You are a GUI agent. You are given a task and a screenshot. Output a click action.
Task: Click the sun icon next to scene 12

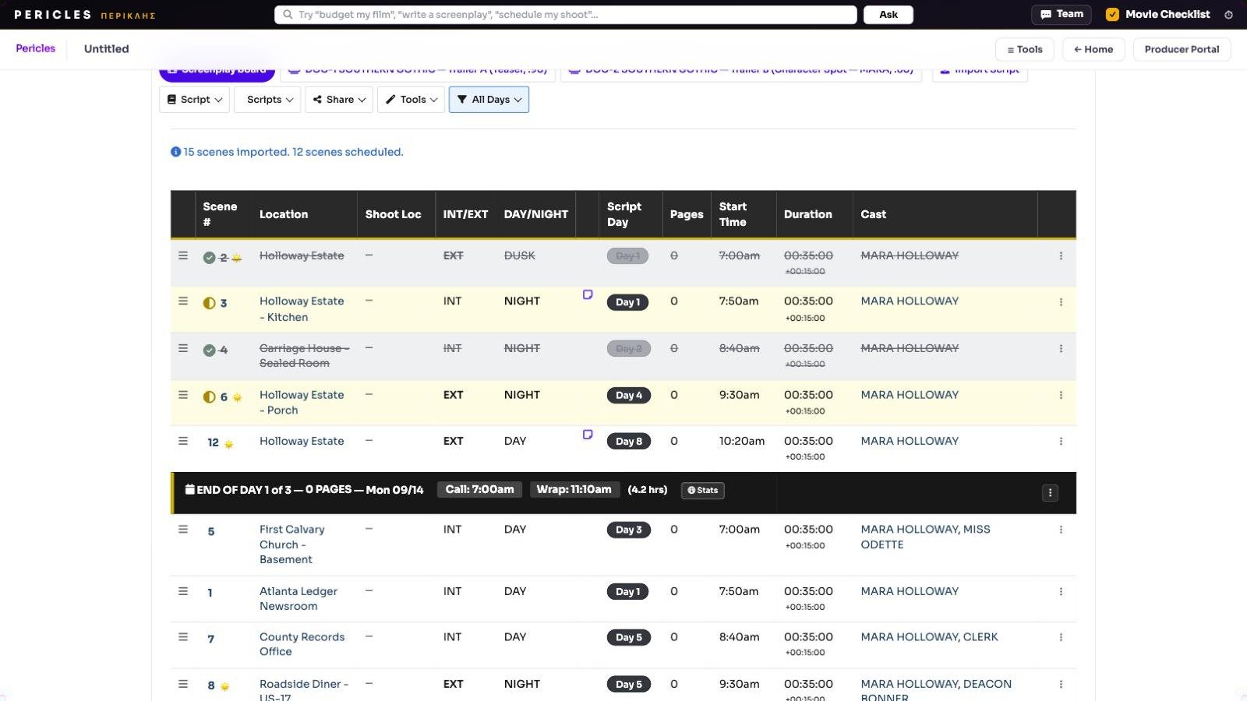pos(228,444)
